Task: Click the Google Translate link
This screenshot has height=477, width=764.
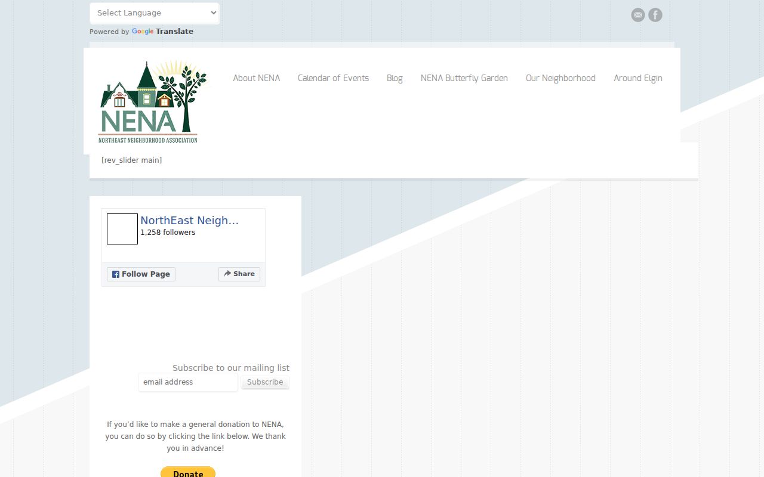Action: coord(162,32)
